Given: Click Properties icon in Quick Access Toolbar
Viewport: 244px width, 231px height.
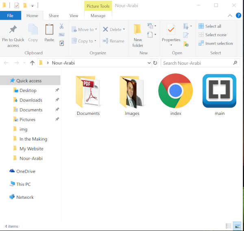Looking at the screenshot, I should click(x=17, y=6).
